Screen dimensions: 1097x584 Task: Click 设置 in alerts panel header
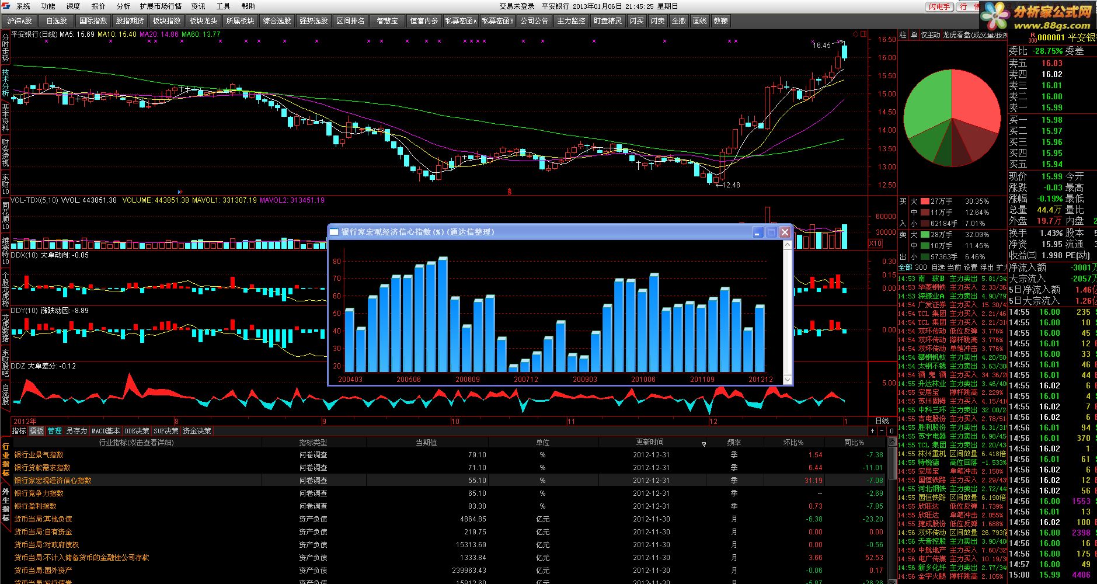[970, 267]
